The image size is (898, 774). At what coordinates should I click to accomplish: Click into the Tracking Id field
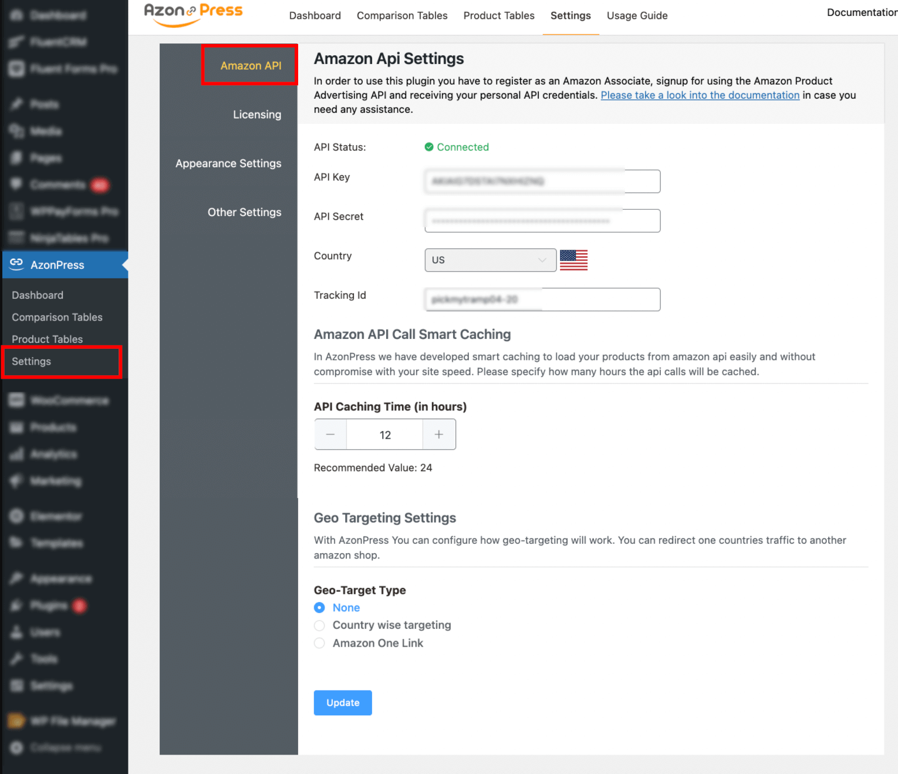[542, 299]
